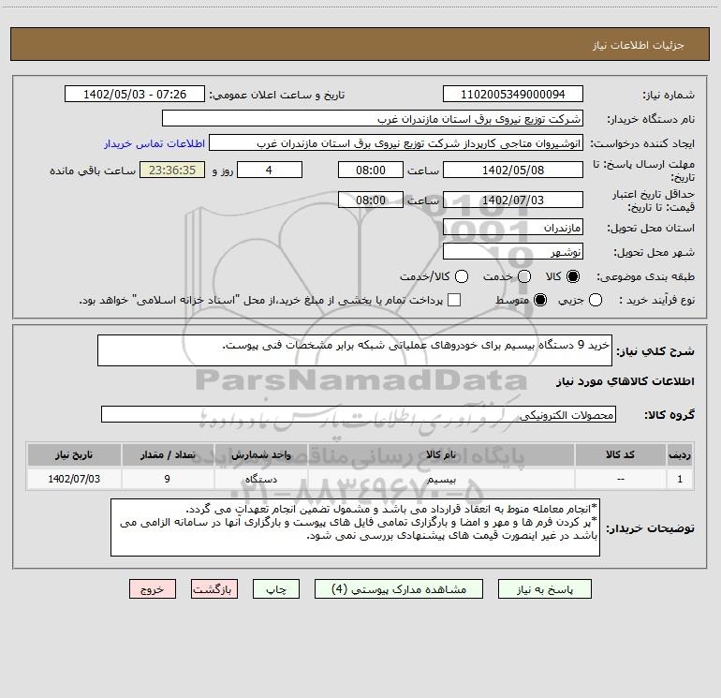Select the کالا radio button
The width and height of the screenshot is (721, 698).
(573, 276)
